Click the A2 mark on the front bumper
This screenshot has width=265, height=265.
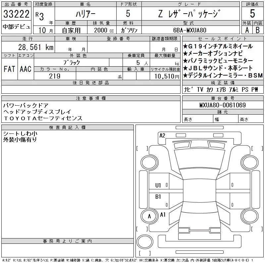[x=162, y=135]
